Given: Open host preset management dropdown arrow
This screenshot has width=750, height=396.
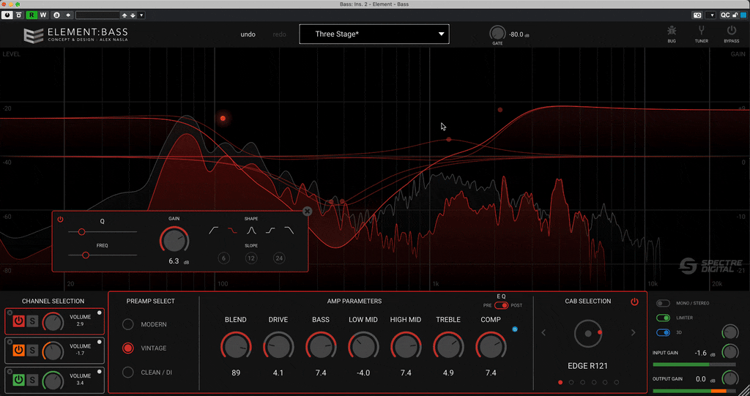Looking at the screenshot, I should pyautogui.click(x=141, y=15).
